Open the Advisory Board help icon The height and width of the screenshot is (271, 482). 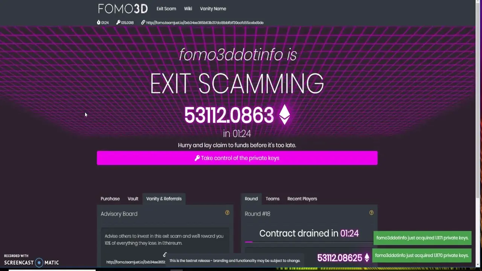(x=227, y=213)
